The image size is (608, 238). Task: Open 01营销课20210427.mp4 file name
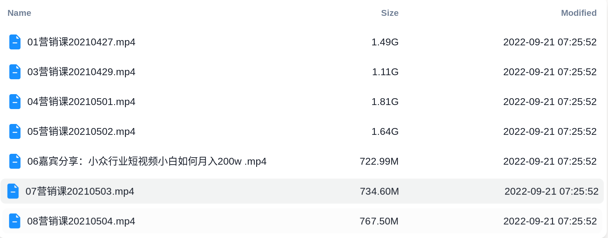point(81,42)
